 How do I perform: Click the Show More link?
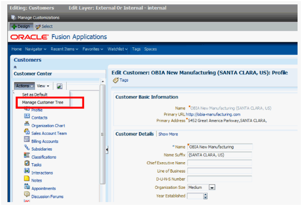pos(168,134)
